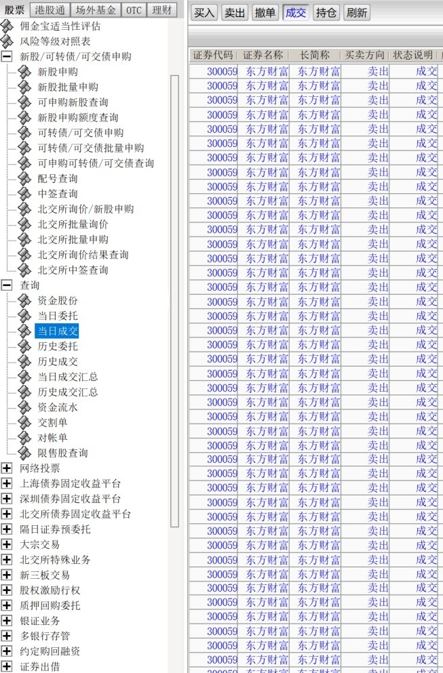
Task: Click the 成交 toolbar button
Action: (x=296, y=12)
